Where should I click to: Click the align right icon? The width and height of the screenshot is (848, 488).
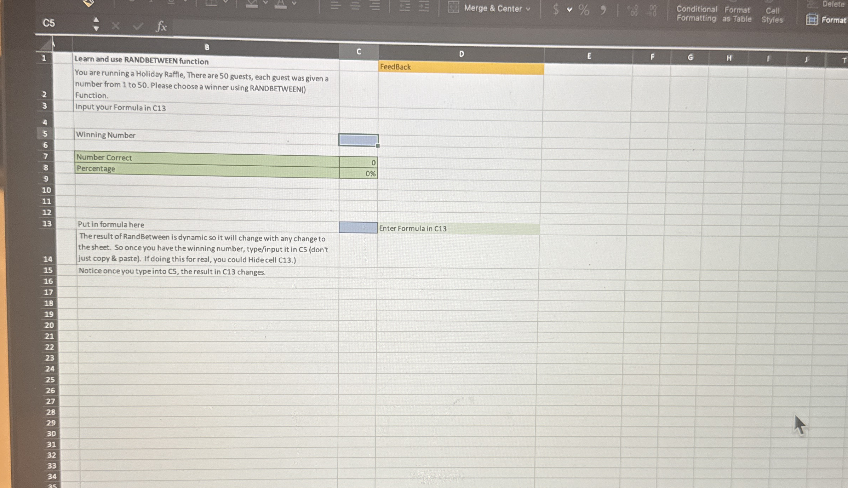[375, 6]
